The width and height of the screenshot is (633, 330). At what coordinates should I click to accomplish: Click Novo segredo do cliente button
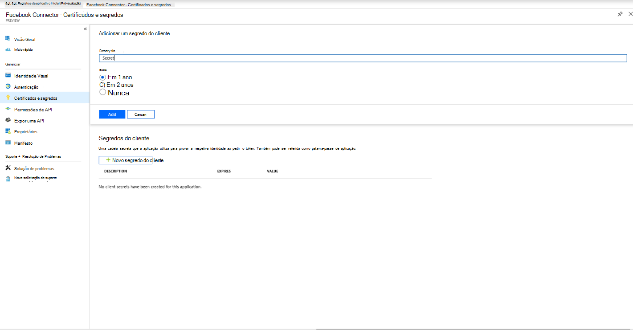click(126, 160)
